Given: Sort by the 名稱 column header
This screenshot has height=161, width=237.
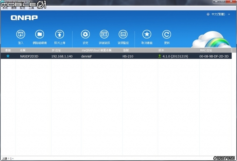Looking at the screenshot, I should point(23,50).
